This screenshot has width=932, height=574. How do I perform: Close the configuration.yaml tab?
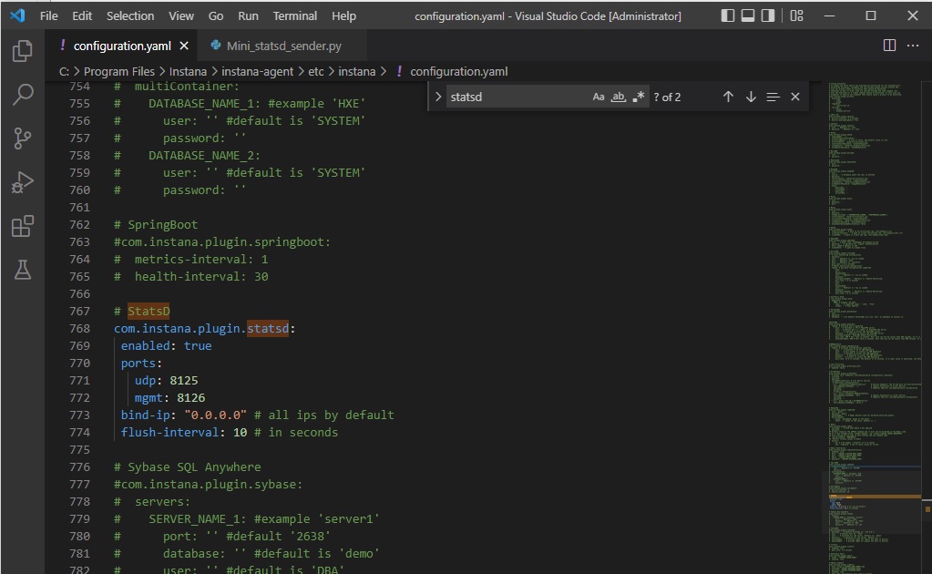coord(184,46)
